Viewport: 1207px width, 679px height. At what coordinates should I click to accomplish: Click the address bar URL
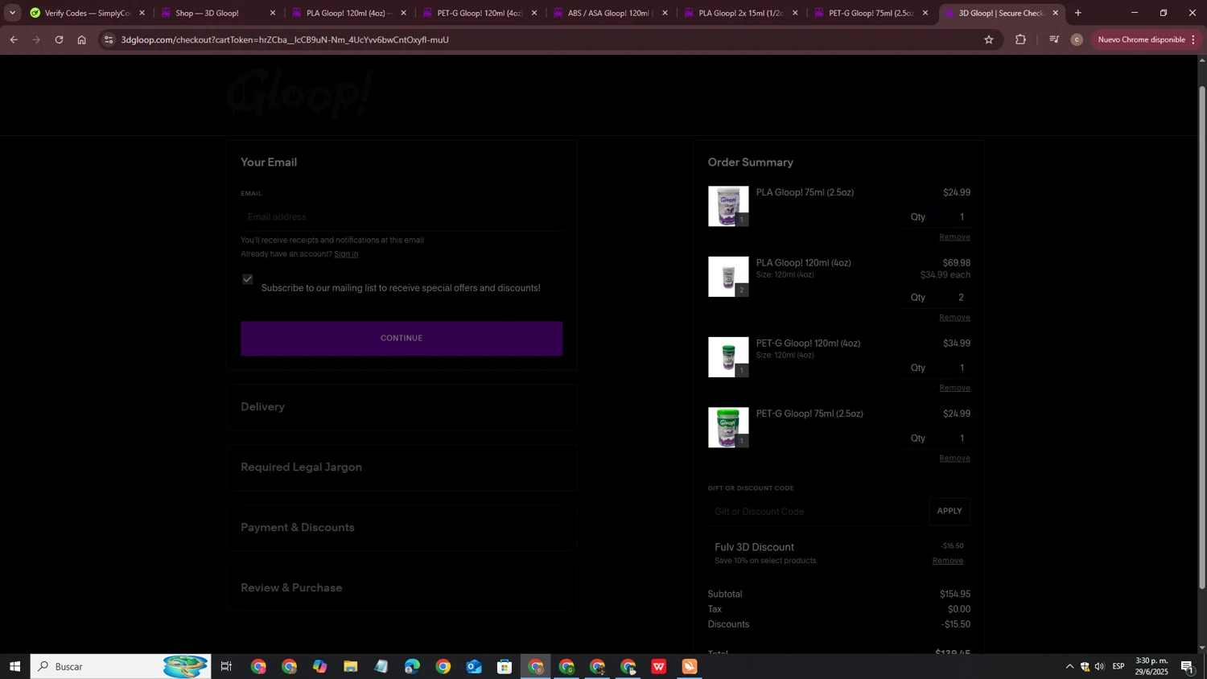(x=285, y=39)
